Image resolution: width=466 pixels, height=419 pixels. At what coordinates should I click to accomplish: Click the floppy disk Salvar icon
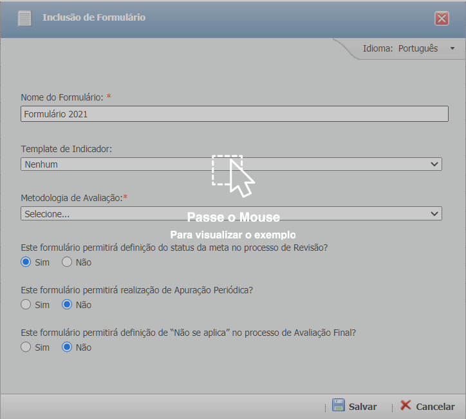tap(339, 405)
